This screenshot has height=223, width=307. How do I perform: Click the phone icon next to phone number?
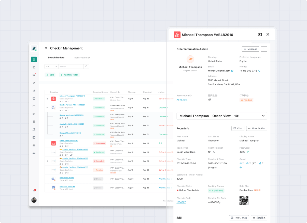coord(259,71)
